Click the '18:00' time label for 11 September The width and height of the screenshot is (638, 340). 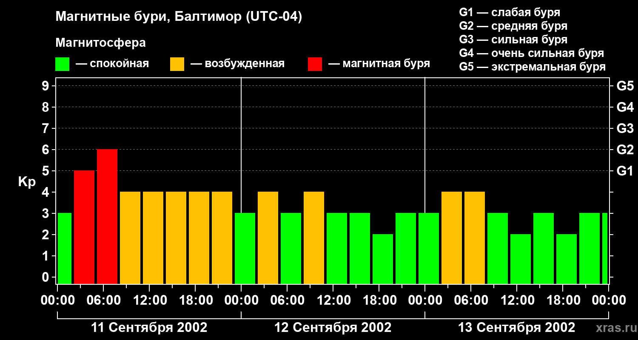coord(195,300)
